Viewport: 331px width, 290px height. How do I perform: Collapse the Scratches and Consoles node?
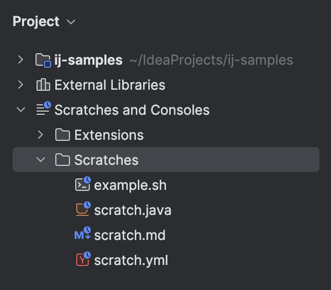point(20,110)
